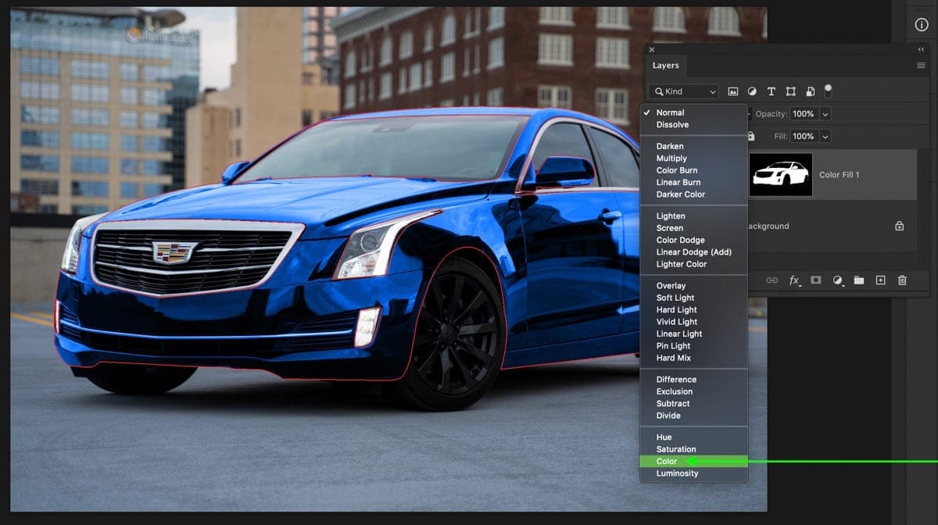Filter layers by smart objects icon
This screenshot has height=525, width=938.
click(x=811, y=91)
